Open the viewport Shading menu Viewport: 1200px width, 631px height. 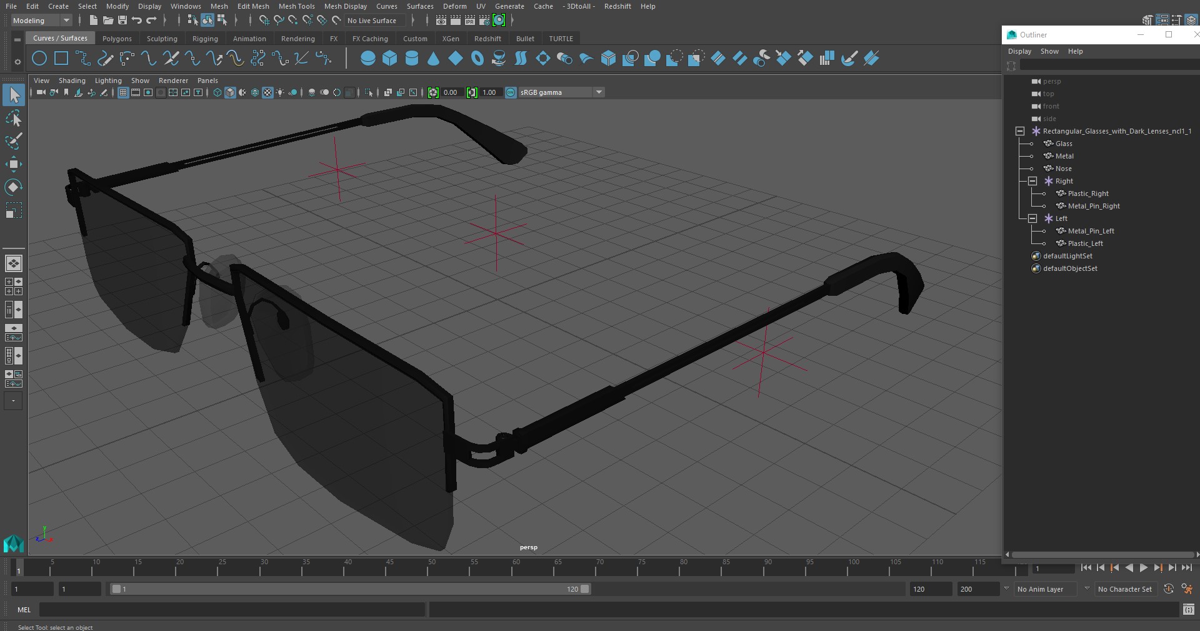click(72, 81)
